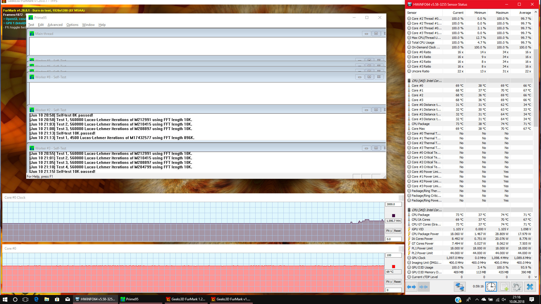Click the red color swatch of Core #0 graph
This screenshot has height=304, width=541.
pos(393,267)
